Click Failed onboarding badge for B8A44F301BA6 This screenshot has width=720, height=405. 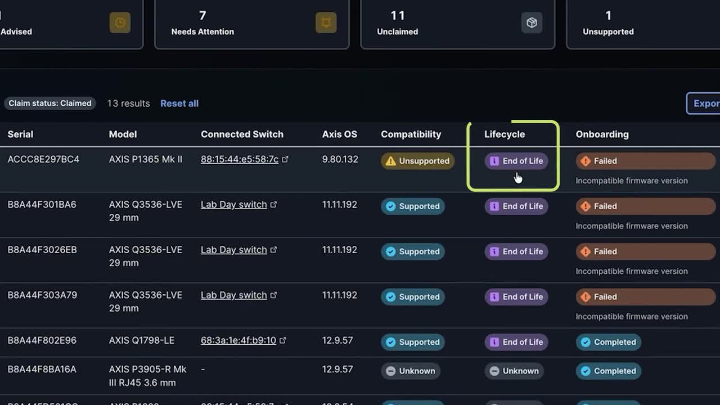tap(646, 206)
